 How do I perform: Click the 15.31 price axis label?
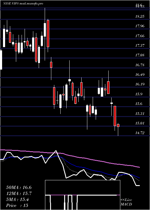tap(140, 114)
